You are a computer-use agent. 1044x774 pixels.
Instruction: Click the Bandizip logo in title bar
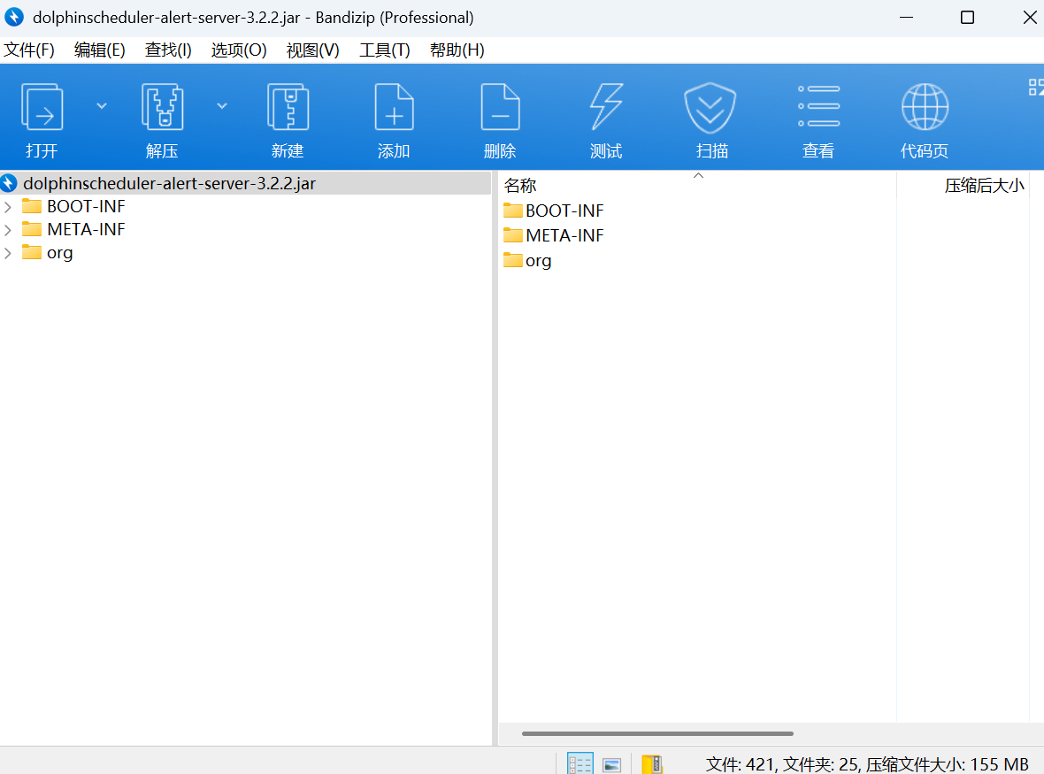pyautogui.click(x=14, y=17)
